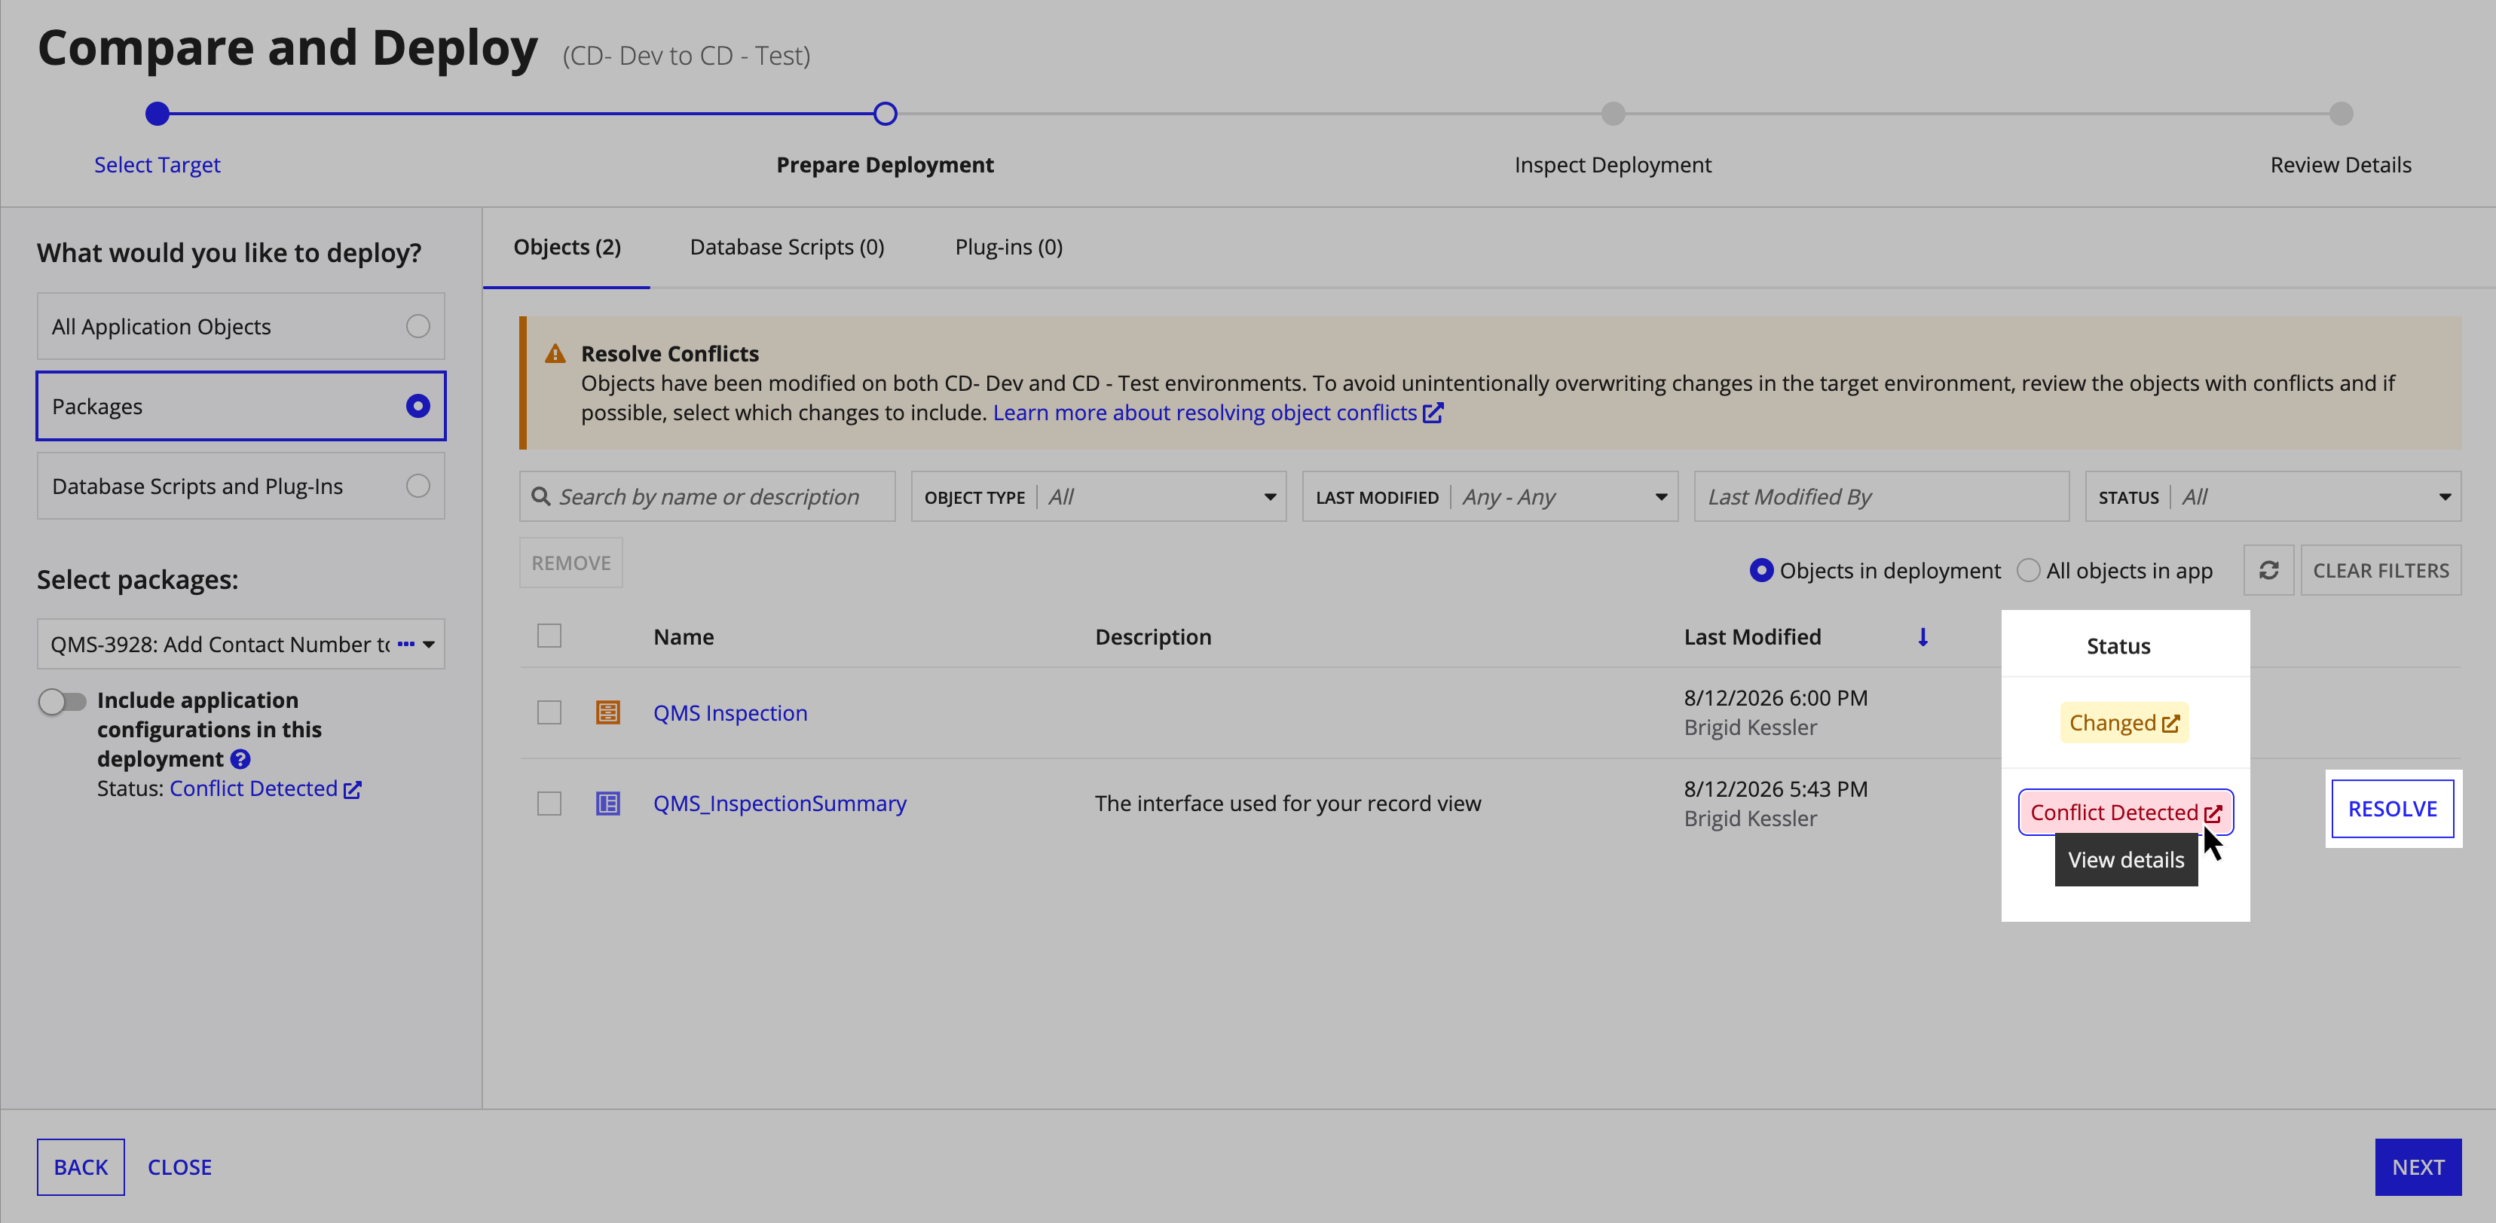Click the BACK button
This screenshot has height=1223, width=2496.
click(x=81, y=1167)
